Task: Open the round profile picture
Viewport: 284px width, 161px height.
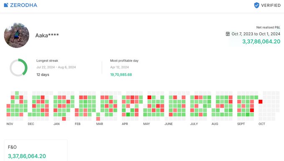Action: [x=17, y=35]
